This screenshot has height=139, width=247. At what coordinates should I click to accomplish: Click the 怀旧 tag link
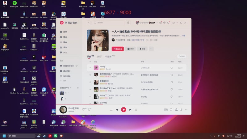(x=143, y=40)
